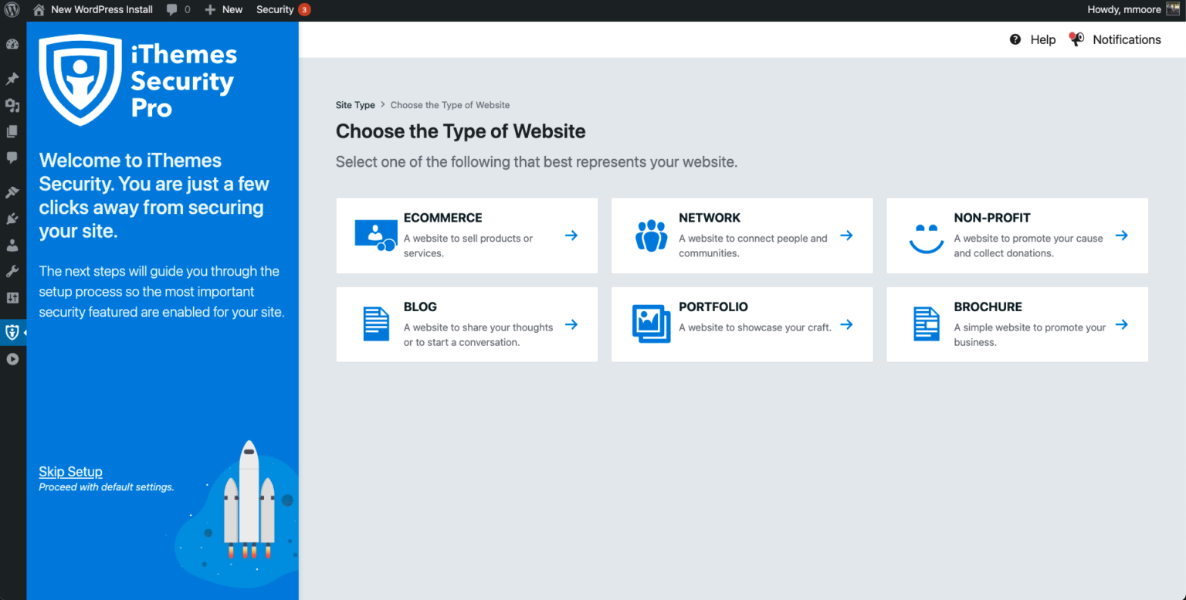
Task: Open the Media library sidebar icon
Action: [12, 106]
